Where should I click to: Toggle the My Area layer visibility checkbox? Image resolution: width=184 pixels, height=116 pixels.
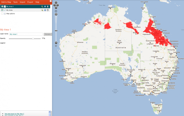[x=2, y=10]
